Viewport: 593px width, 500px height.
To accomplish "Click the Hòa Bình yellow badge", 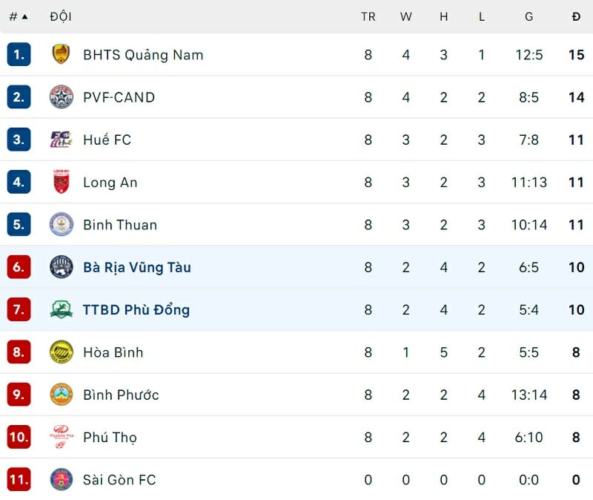I will (x=61, y=352).
